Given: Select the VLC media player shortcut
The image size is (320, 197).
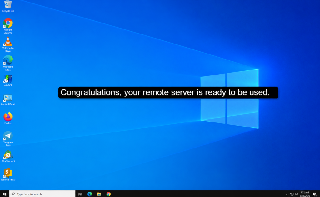Looking at the screenshot, I should click(x=8, y=44).
